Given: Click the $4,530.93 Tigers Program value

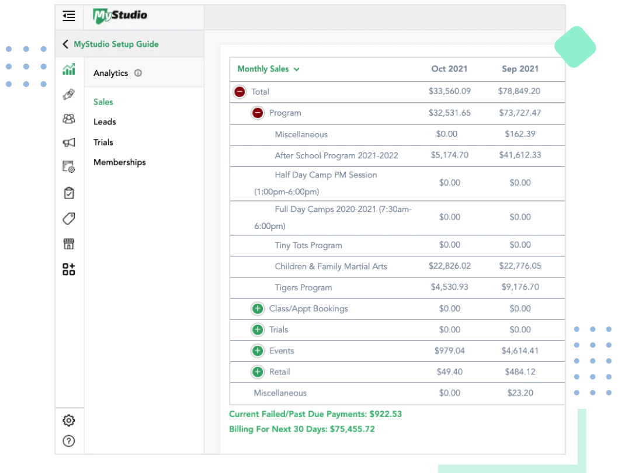Looking at the screenshot, I should [449, 287].
